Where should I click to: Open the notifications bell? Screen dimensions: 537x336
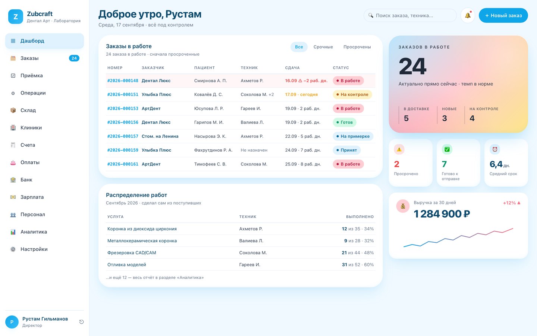pos(468,15)
